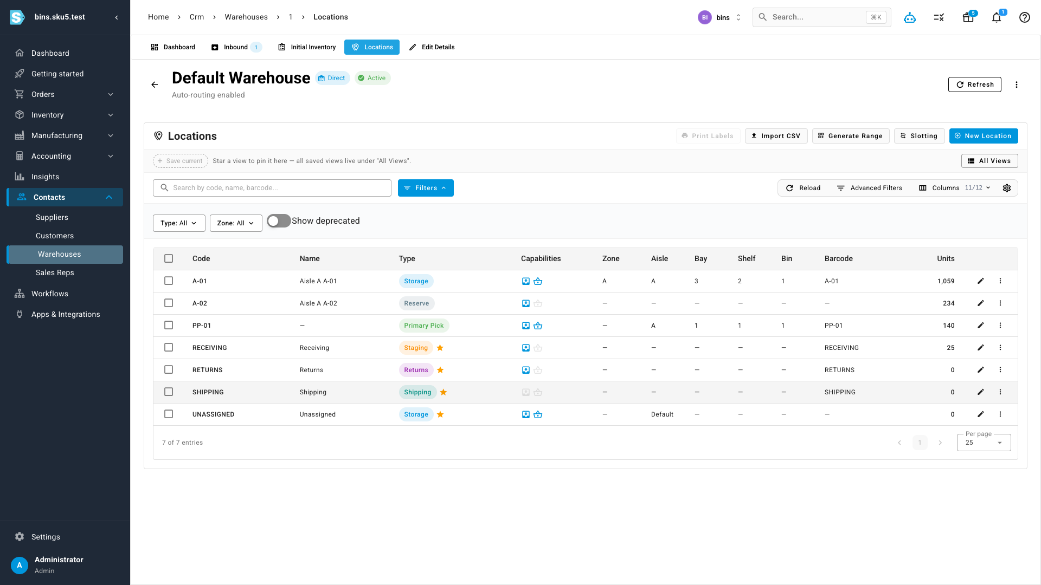This screenshot has height=585, width=1041.
Task: Go to next page arrow in pagination
Action: pos(940,443)
